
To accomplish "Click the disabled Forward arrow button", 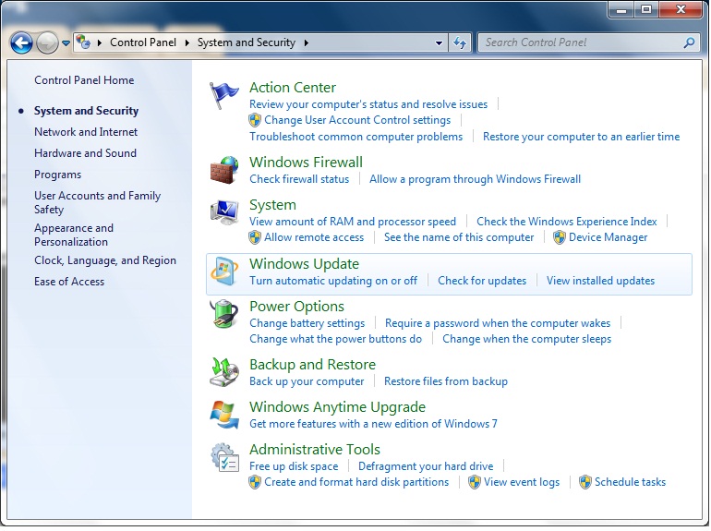I will pos(47,43).
